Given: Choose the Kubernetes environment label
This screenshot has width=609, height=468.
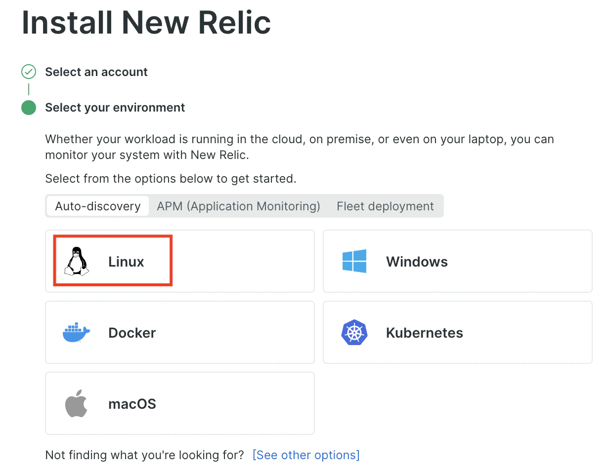Looking at the screenshot, I should (x=424, y=333).
